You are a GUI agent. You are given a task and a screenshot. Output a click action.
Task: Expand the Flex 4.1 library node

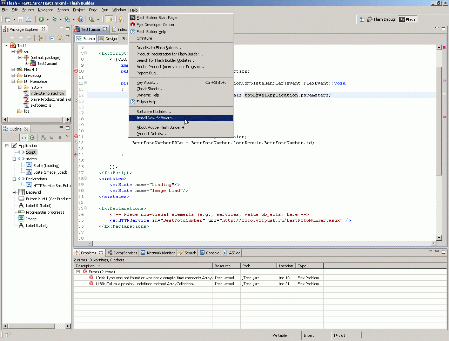click(x=13, y=69)
